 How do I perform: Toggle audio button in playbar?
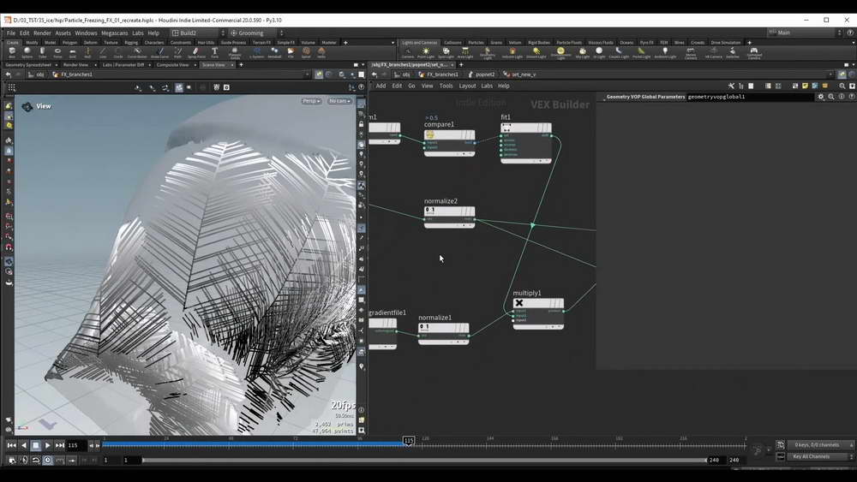pyautogui.click(x=23, y=460)
